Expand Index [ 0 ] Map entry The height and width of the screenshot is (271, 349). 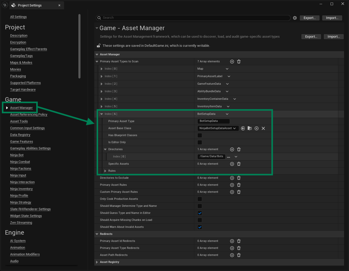(102, 69)
